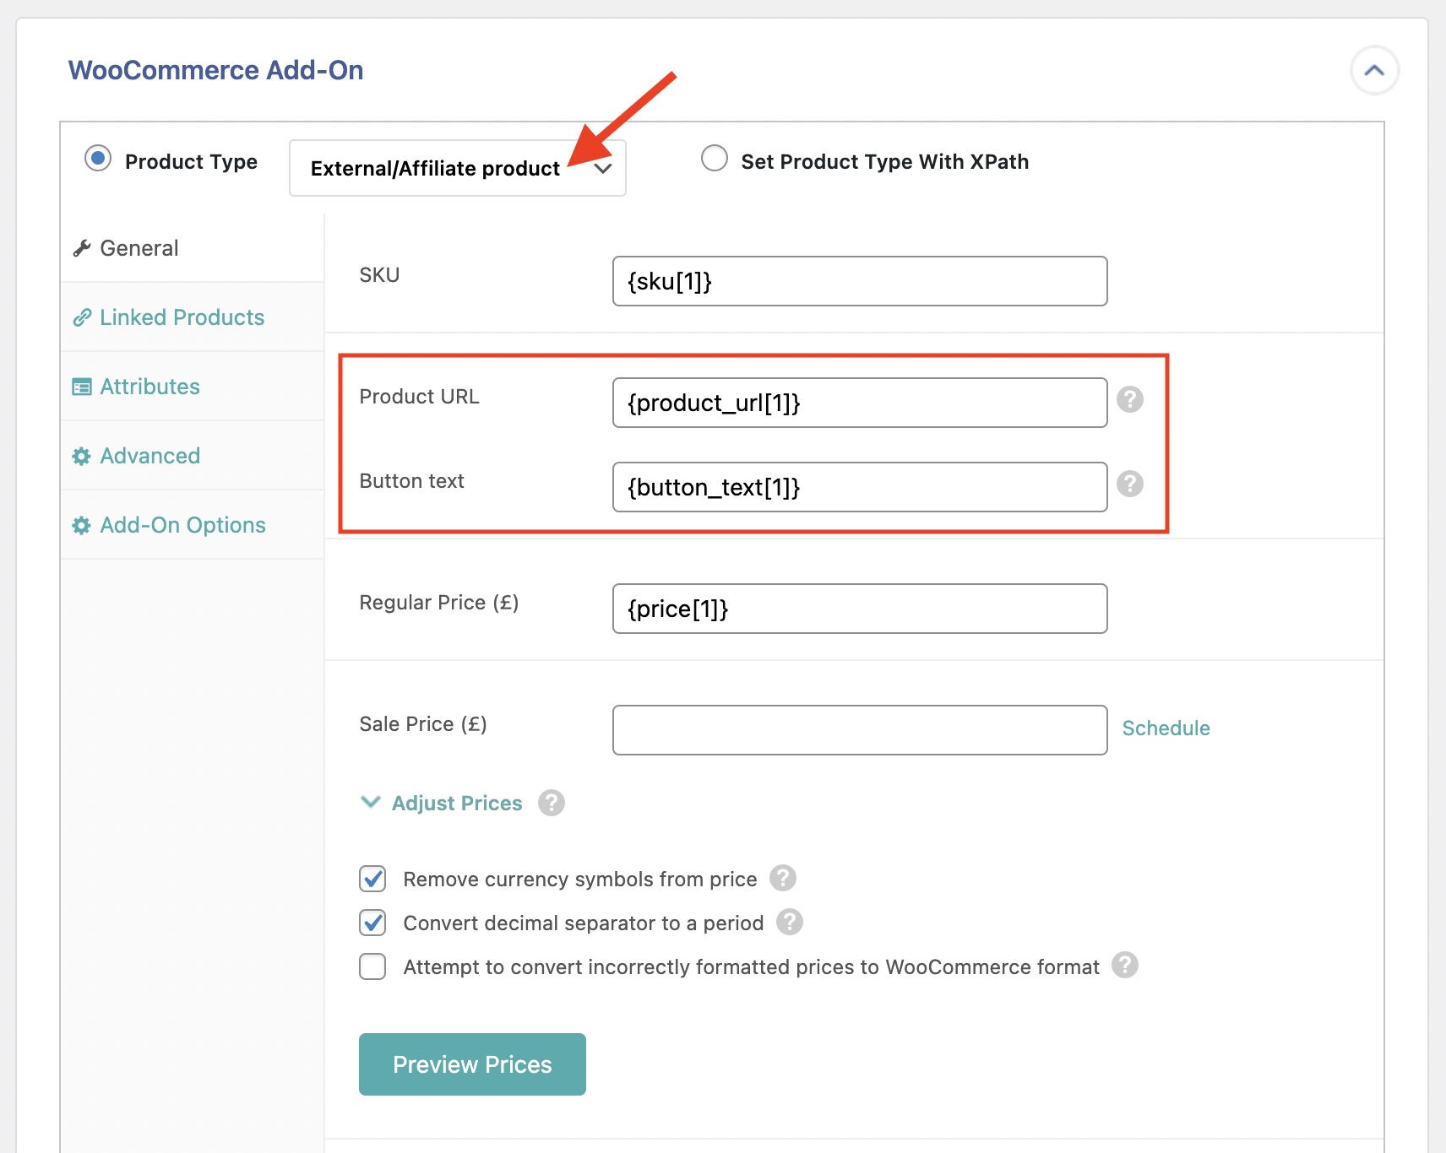Screen dimensions: 1446x1153
Task: Click help icon for Remove currency symbols
Action: click(x=783, y=878)
